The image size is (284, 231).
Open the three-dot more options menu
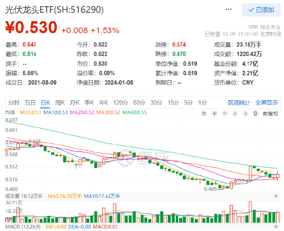click(x=228, y=9)
